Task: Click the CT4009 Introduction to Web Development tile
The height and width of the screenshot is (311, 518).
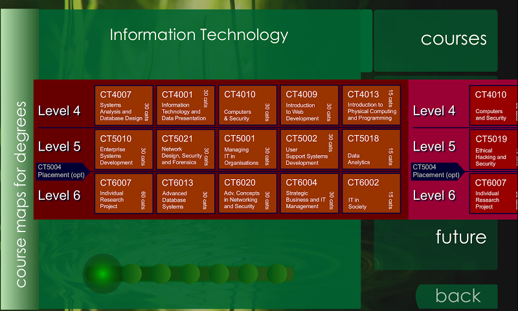Action: 310,105
